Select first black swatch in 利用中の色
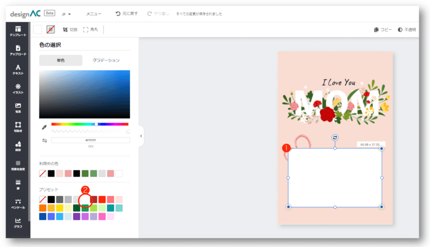This screenshot has width=430, height=247. (x=51, y=173)
